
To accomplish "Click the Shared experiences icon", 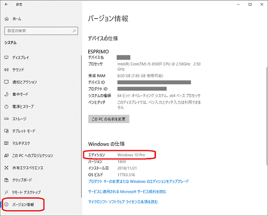I will click(x=6, y=168).
